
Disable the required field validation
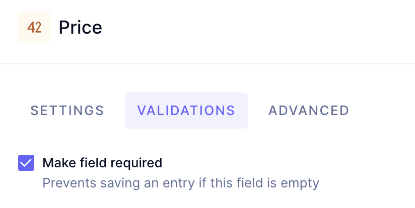26,163
